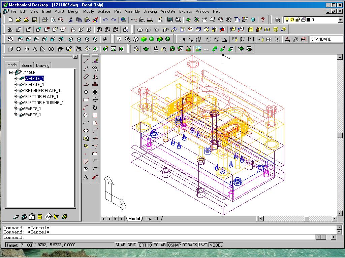Image resolution: width=345 pixels, height=258 pixels.
Task: Click in the Command line input
Action: click(x=159, y=238)
